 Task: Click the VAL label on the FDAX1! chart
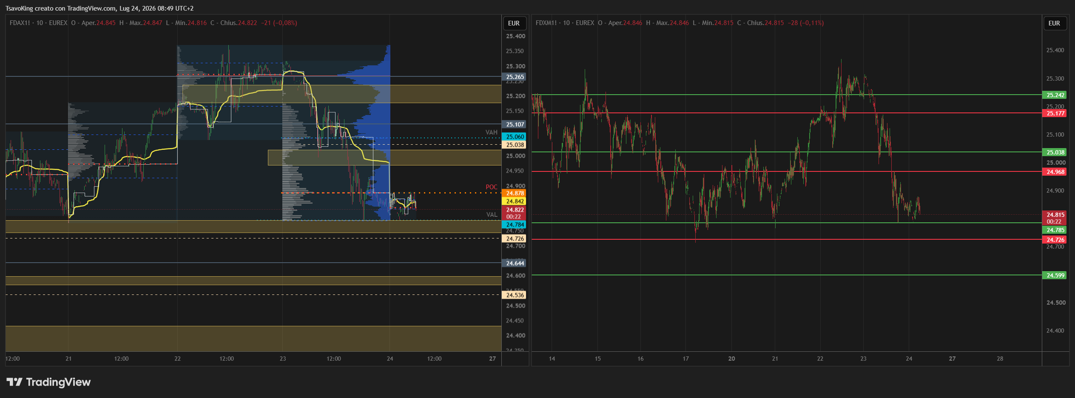492,215
